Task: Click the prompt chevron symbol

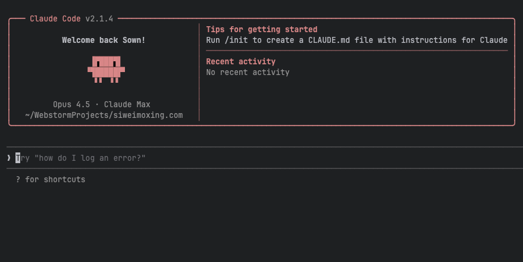Action: click(8, 158)
